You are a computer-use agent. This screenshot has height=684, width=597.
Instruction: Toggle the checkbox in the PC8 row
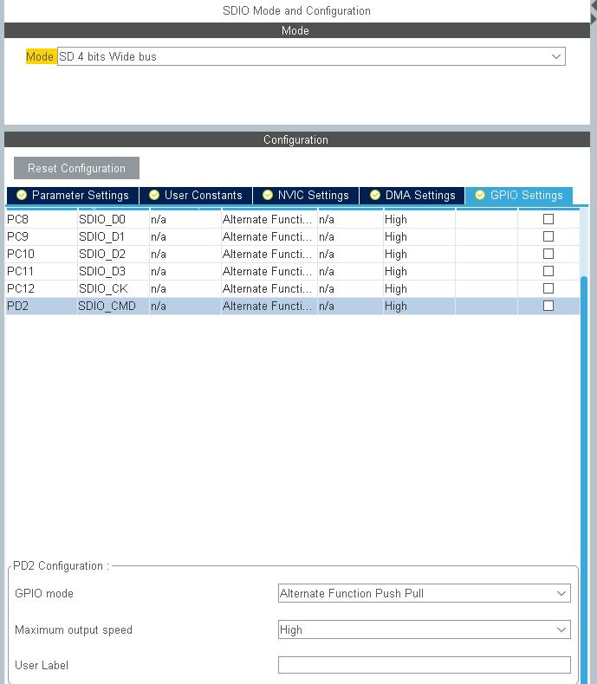coord(548,219)
